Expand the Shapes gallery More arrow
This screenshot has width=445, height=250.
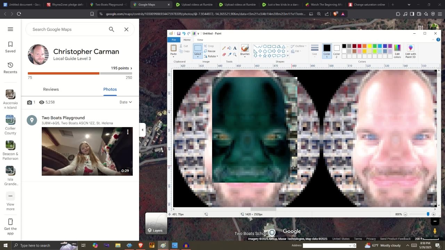288,56
